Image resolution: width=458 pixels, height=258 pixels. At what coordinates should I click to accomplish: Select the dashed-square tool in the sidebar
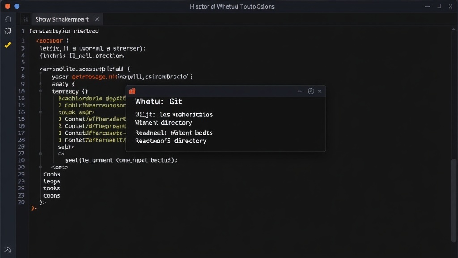click(x=8, y=30)
